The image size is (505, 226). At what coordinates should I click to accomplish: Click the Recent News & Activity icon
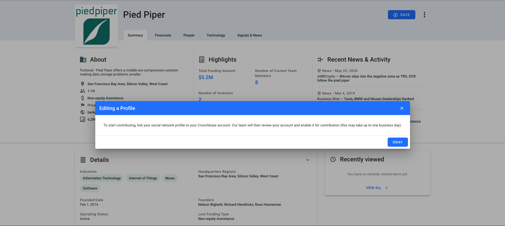click(x=320, y=60)
